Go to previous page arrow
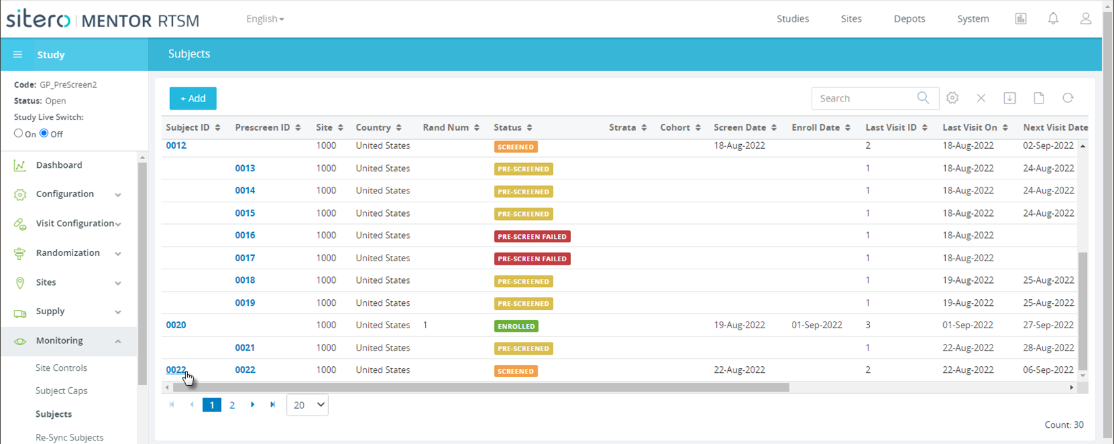 192,405
